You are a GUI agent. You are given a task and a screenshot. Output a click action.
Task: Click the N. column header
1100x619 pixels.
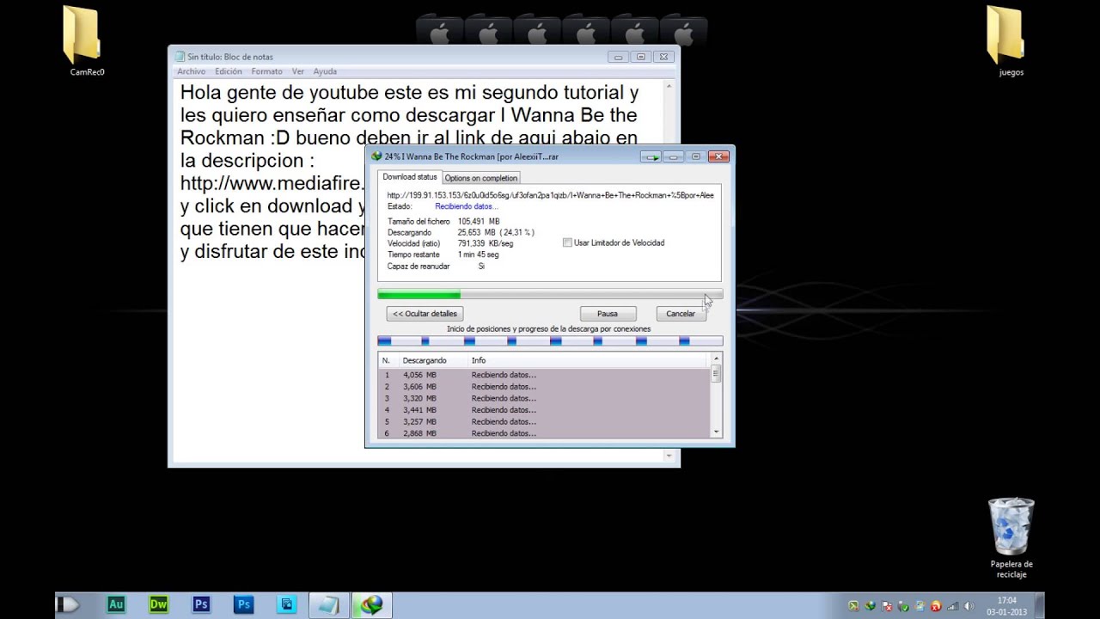[x=388, y=360]
